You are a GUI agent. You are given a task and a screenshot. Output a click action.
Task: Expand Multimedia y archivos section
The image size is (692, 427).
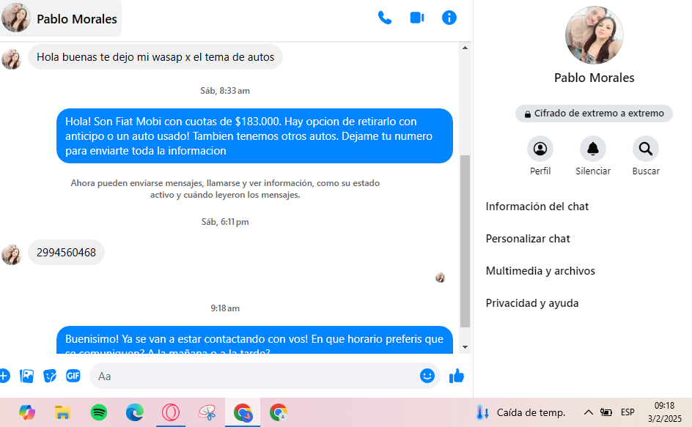540,271
